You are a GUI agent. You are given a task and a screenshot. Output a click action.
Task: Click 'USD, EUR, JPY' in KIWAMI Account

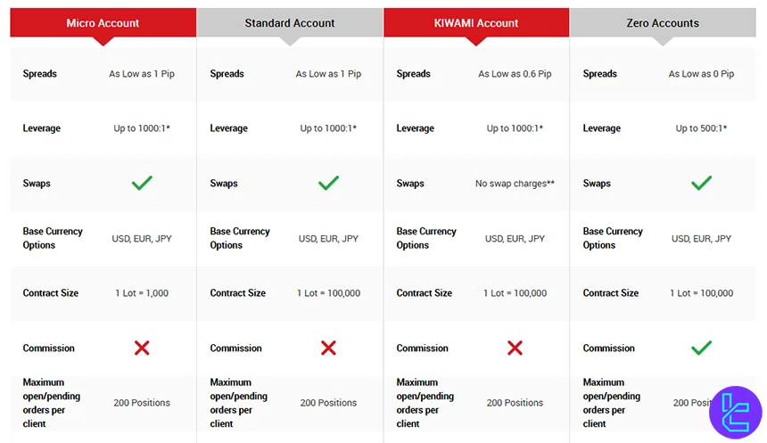point(515,239)
